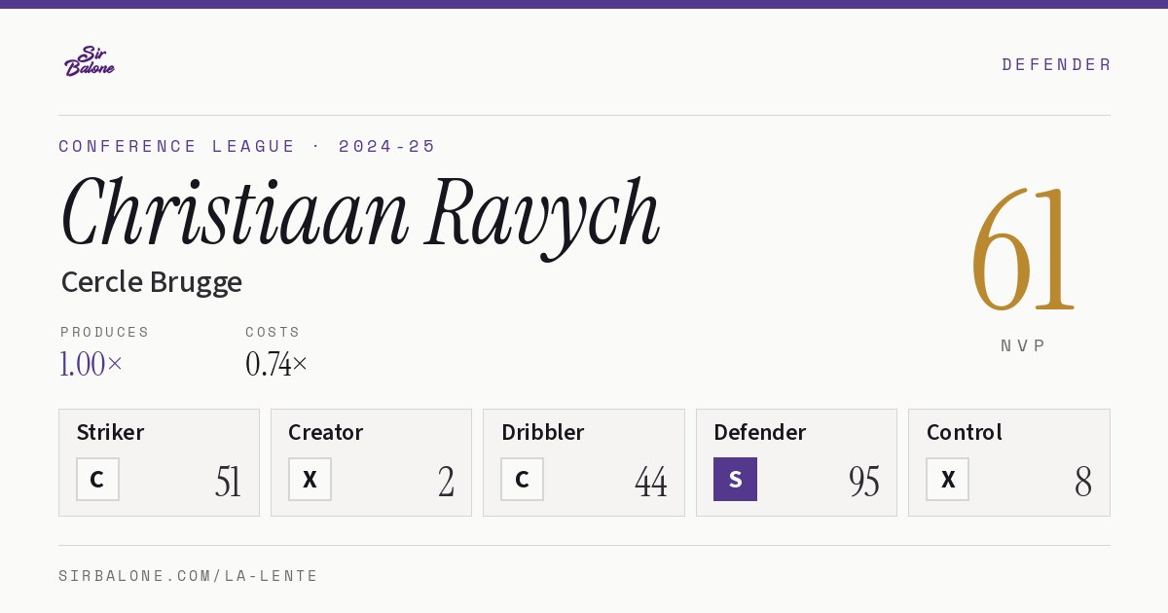The height and width of the screenshot is (613, 1168).
Task: Click the 0.74× costs value
Action: click(276, 364)
